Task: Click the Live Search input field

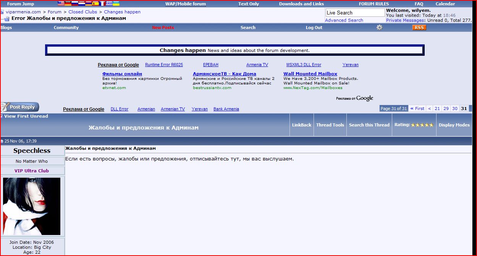Action: (355, 13)
